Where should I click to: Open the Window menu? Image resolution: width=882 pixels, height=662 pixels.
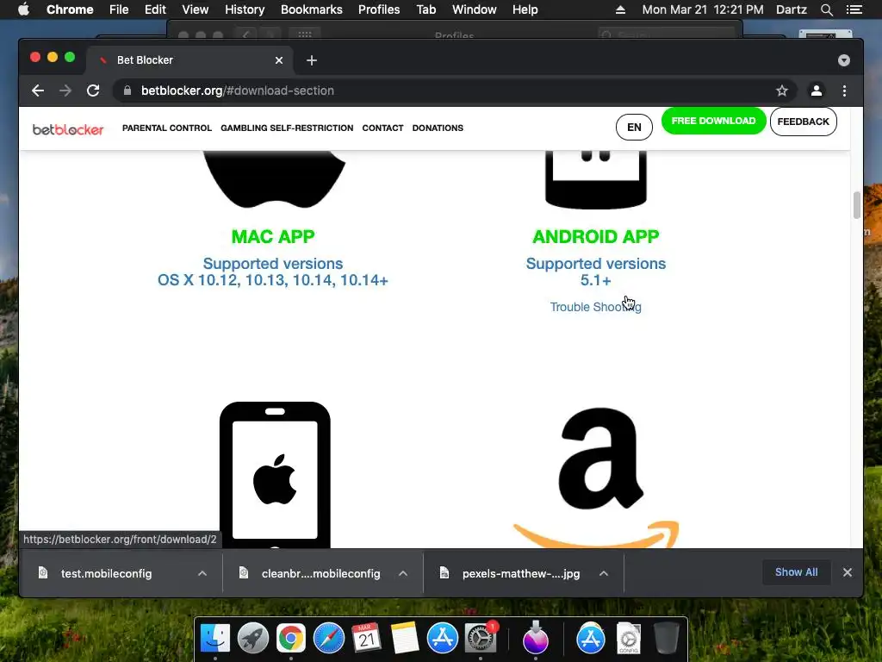tap(475, 9)
